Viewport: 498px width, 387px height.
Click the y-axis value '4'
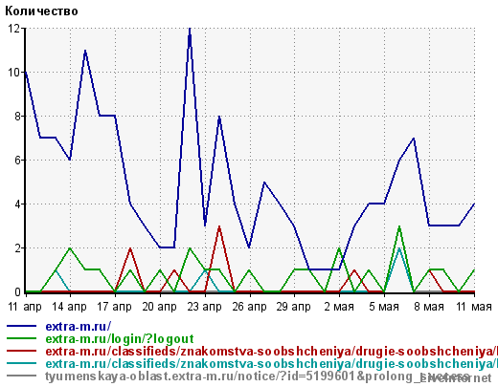[x=18, y=204]
